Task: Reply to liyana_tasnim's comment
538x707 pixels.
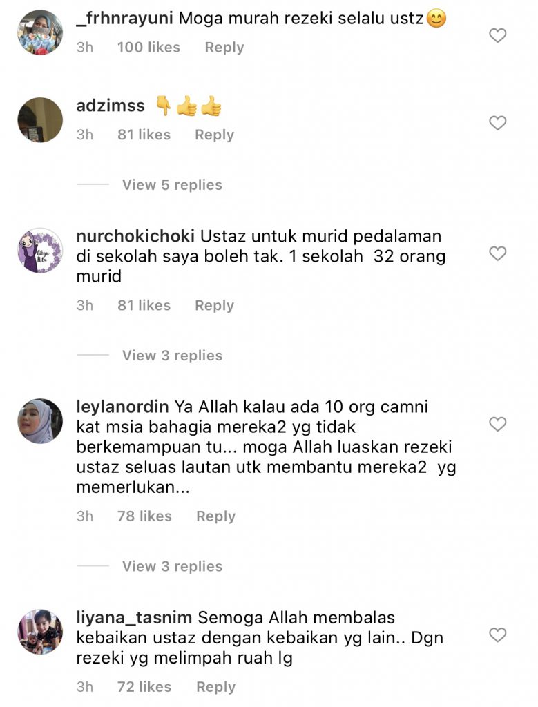Action: click(215, 687)
